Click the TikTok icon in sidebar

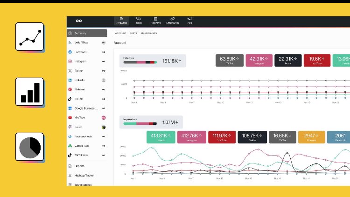(70, 99)
